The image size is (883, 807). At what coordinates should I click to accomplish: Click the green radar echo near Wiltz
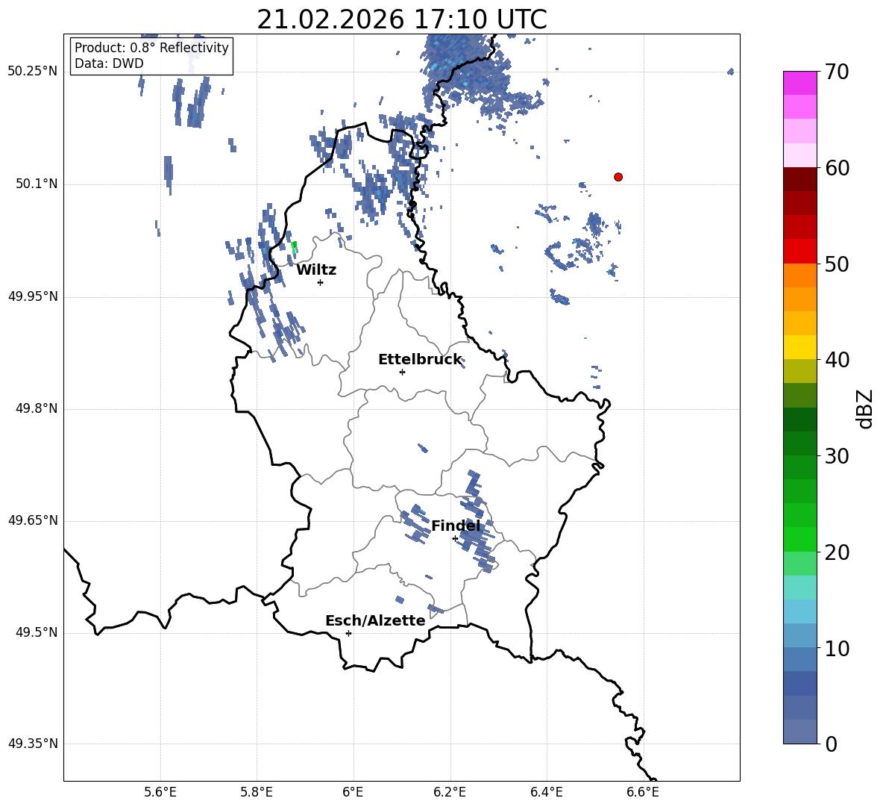tap(294, 247)
